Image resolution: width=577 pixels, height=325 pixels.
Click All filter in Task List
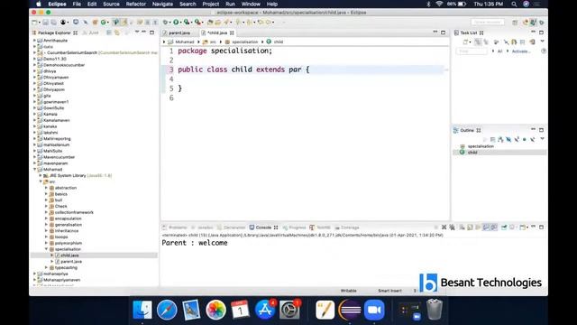tap(499, 51)
